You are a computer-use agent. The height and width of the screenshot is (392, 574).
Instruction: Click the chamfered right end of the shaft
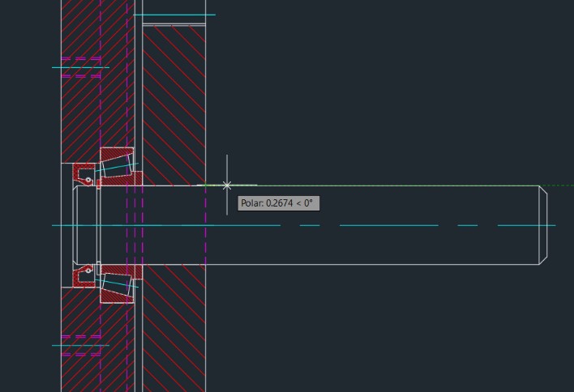(x=543, y=225)
